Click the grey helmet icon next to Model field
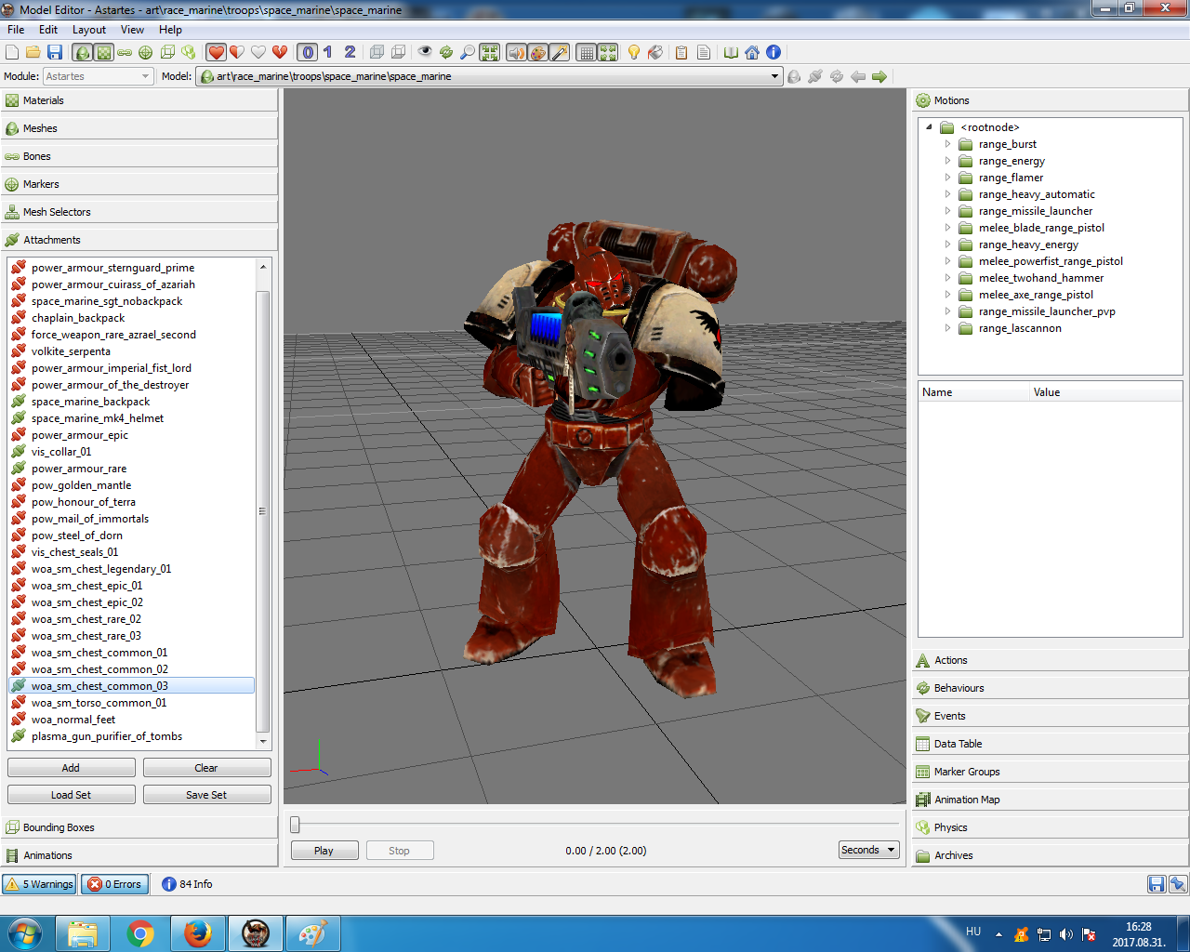The height and width of the screenshot is (952, 1190). pos(794,76)
